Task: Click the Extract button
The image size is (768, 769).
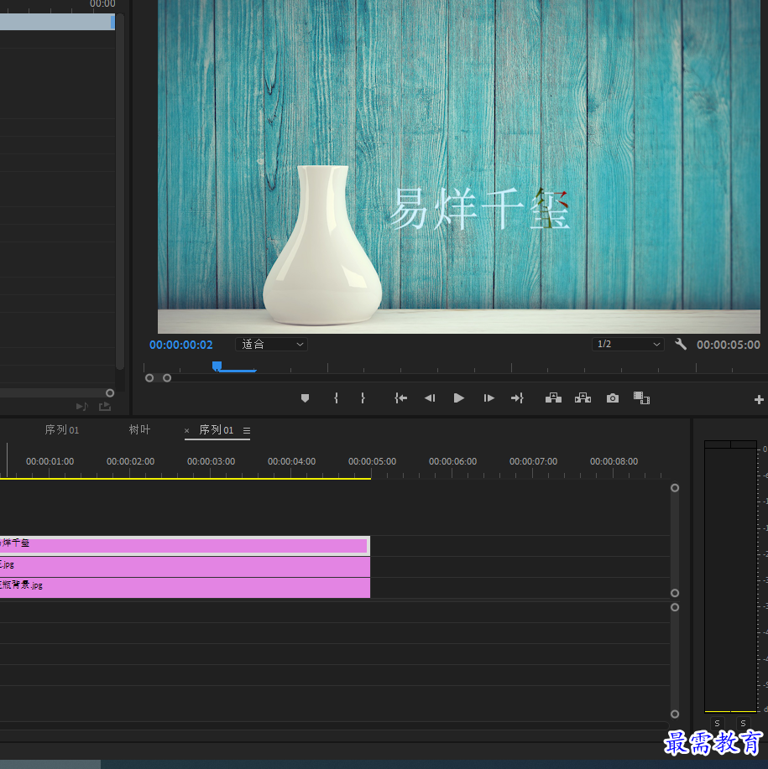Action: point(583,398)
